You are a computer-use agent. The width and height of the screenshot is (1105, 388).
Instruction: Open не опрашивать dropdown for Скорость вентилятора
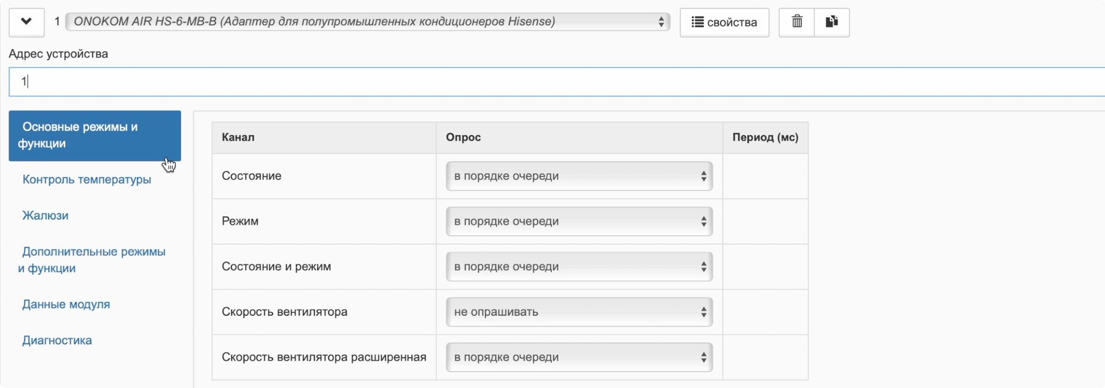coord(579,312)
